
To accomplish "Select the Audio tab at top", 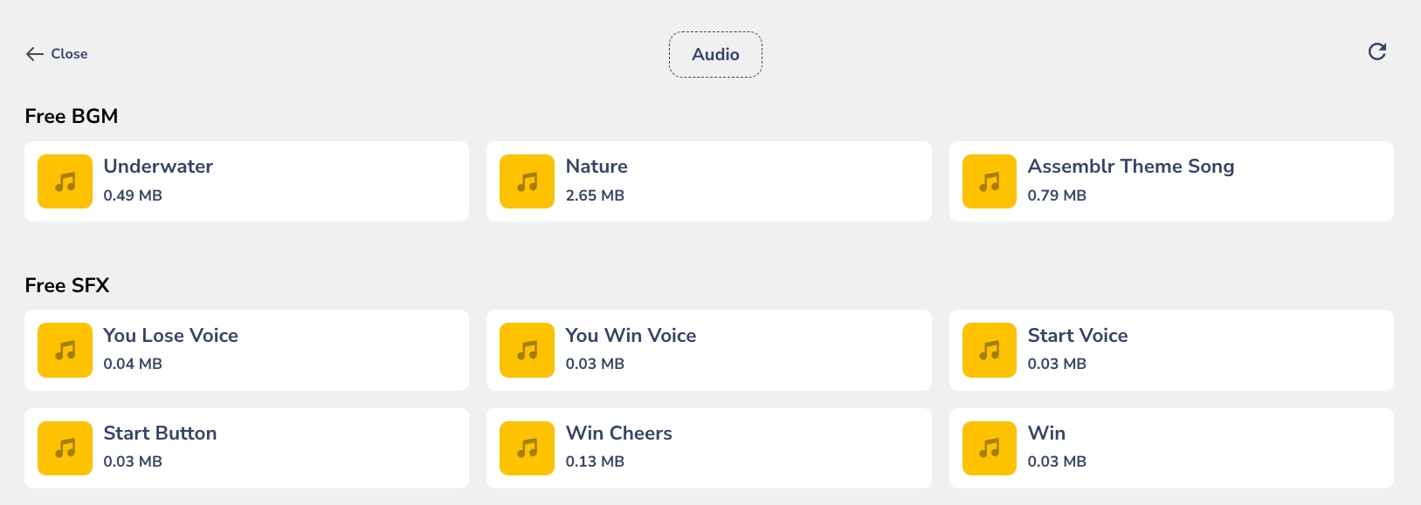I will pyautogui.click(x=715, y=54).
